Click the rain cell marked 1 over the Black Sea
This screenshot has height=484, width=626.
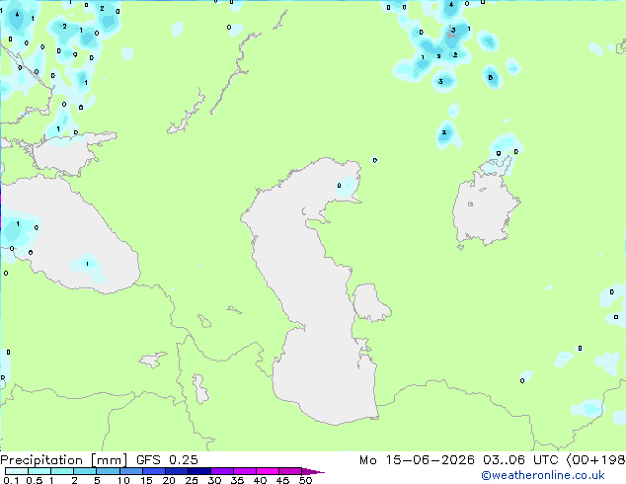pyautogui.click(x=87, y=264)
